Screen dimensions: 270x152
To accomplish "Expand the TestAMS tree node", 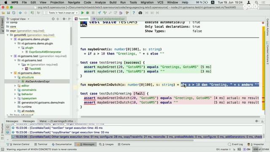I will 23,69.
